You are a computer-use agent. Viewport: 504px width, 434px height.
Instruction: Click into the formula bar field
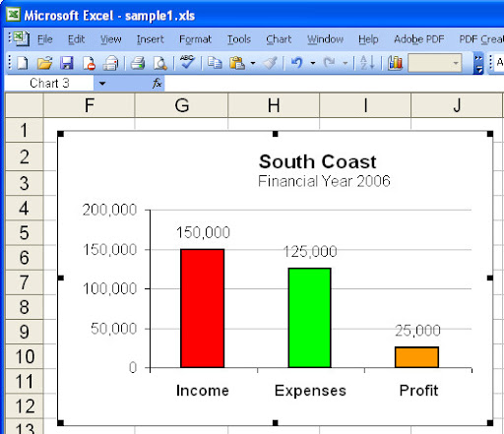[x=334, y=84]
